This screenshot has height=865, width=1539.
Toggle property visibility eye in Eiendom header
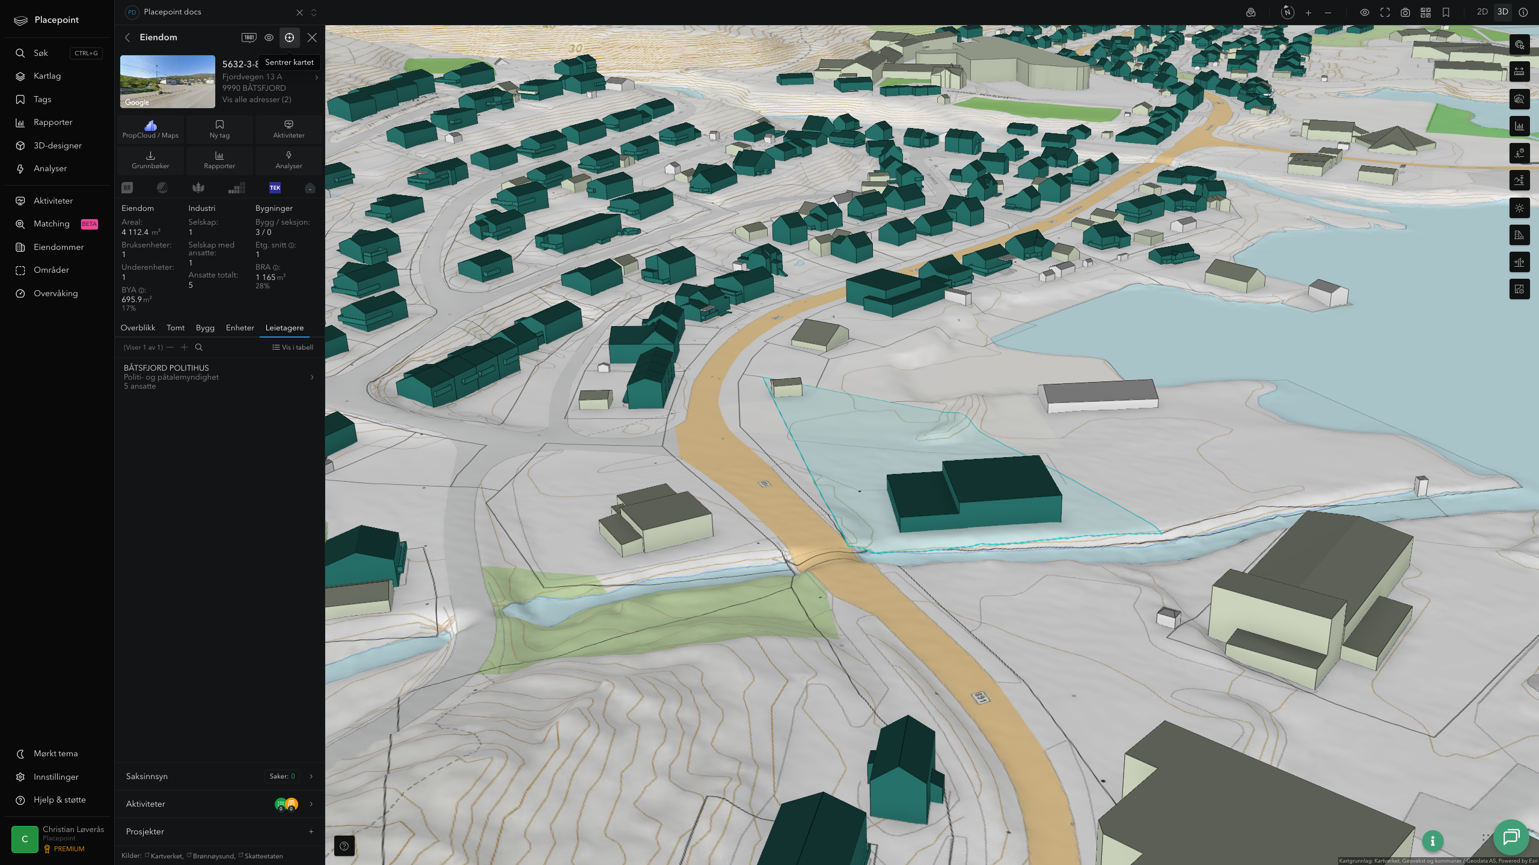click(x=269, y=37)
